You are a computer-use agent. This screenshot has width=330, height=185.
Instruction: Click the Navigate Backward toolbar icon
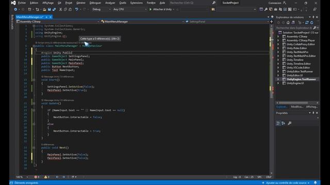tap(15, 9)
